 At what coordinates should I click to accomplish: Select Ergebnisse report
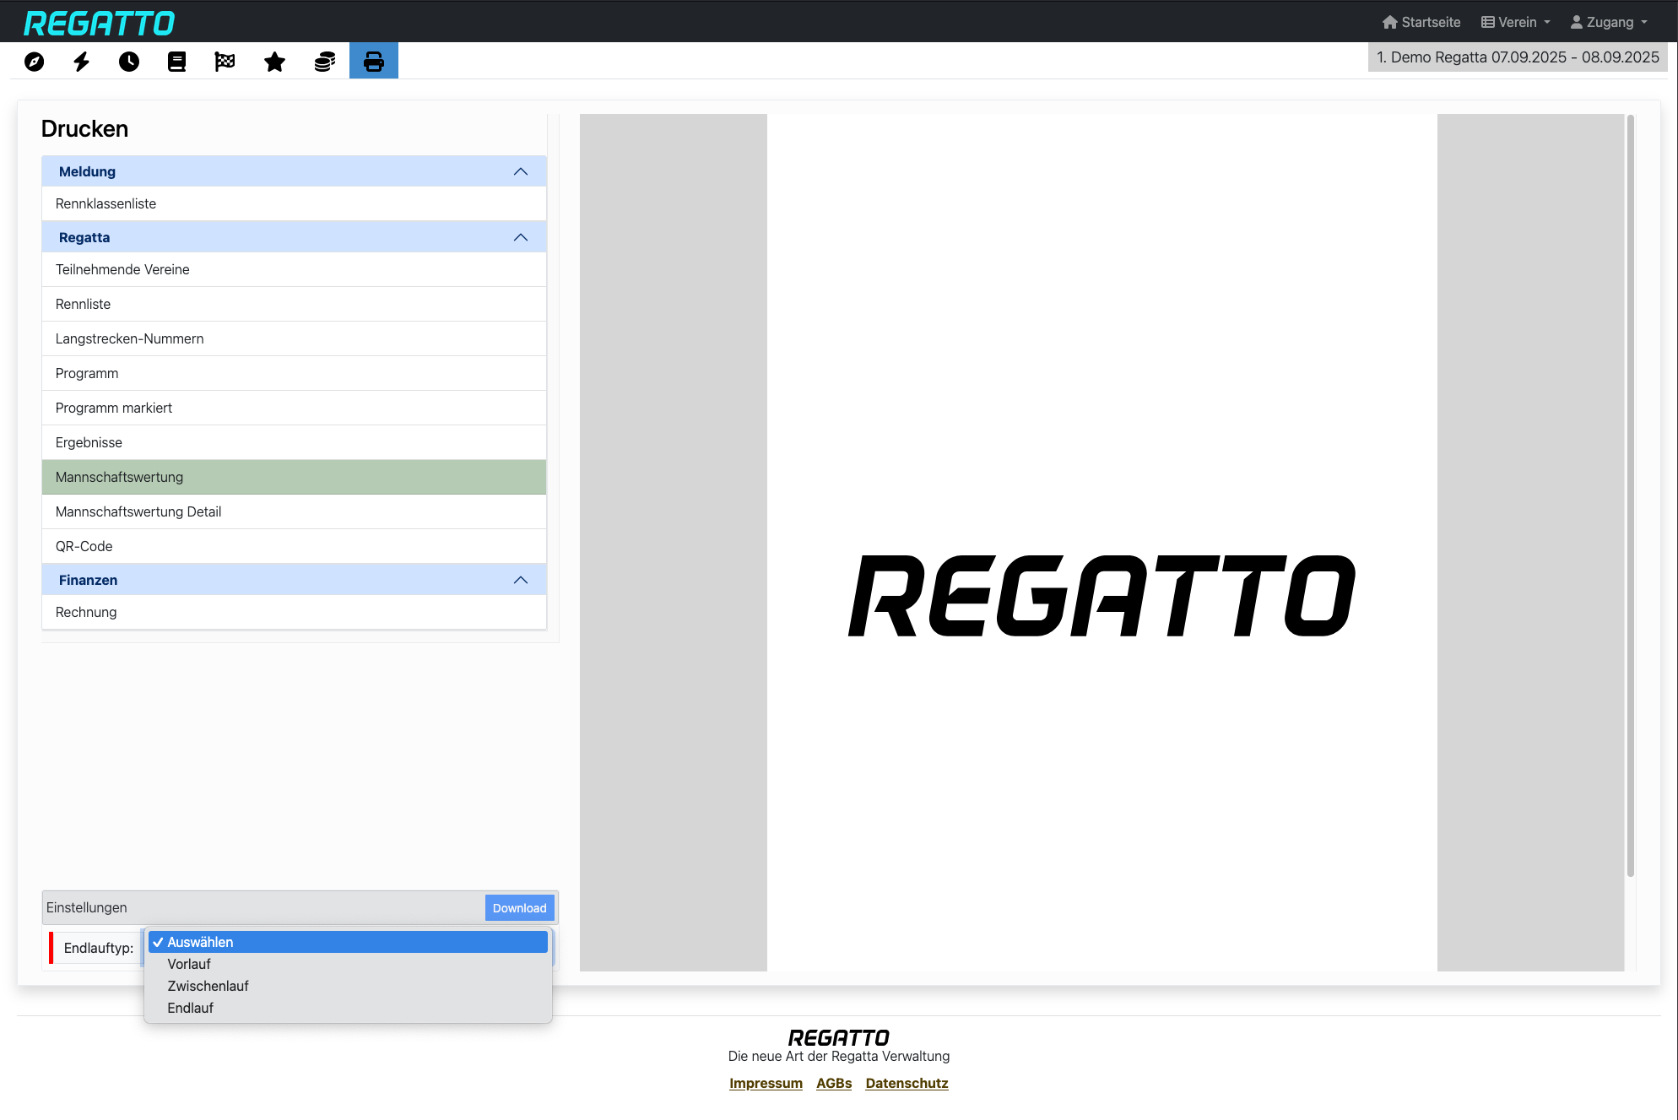point(294,442)
